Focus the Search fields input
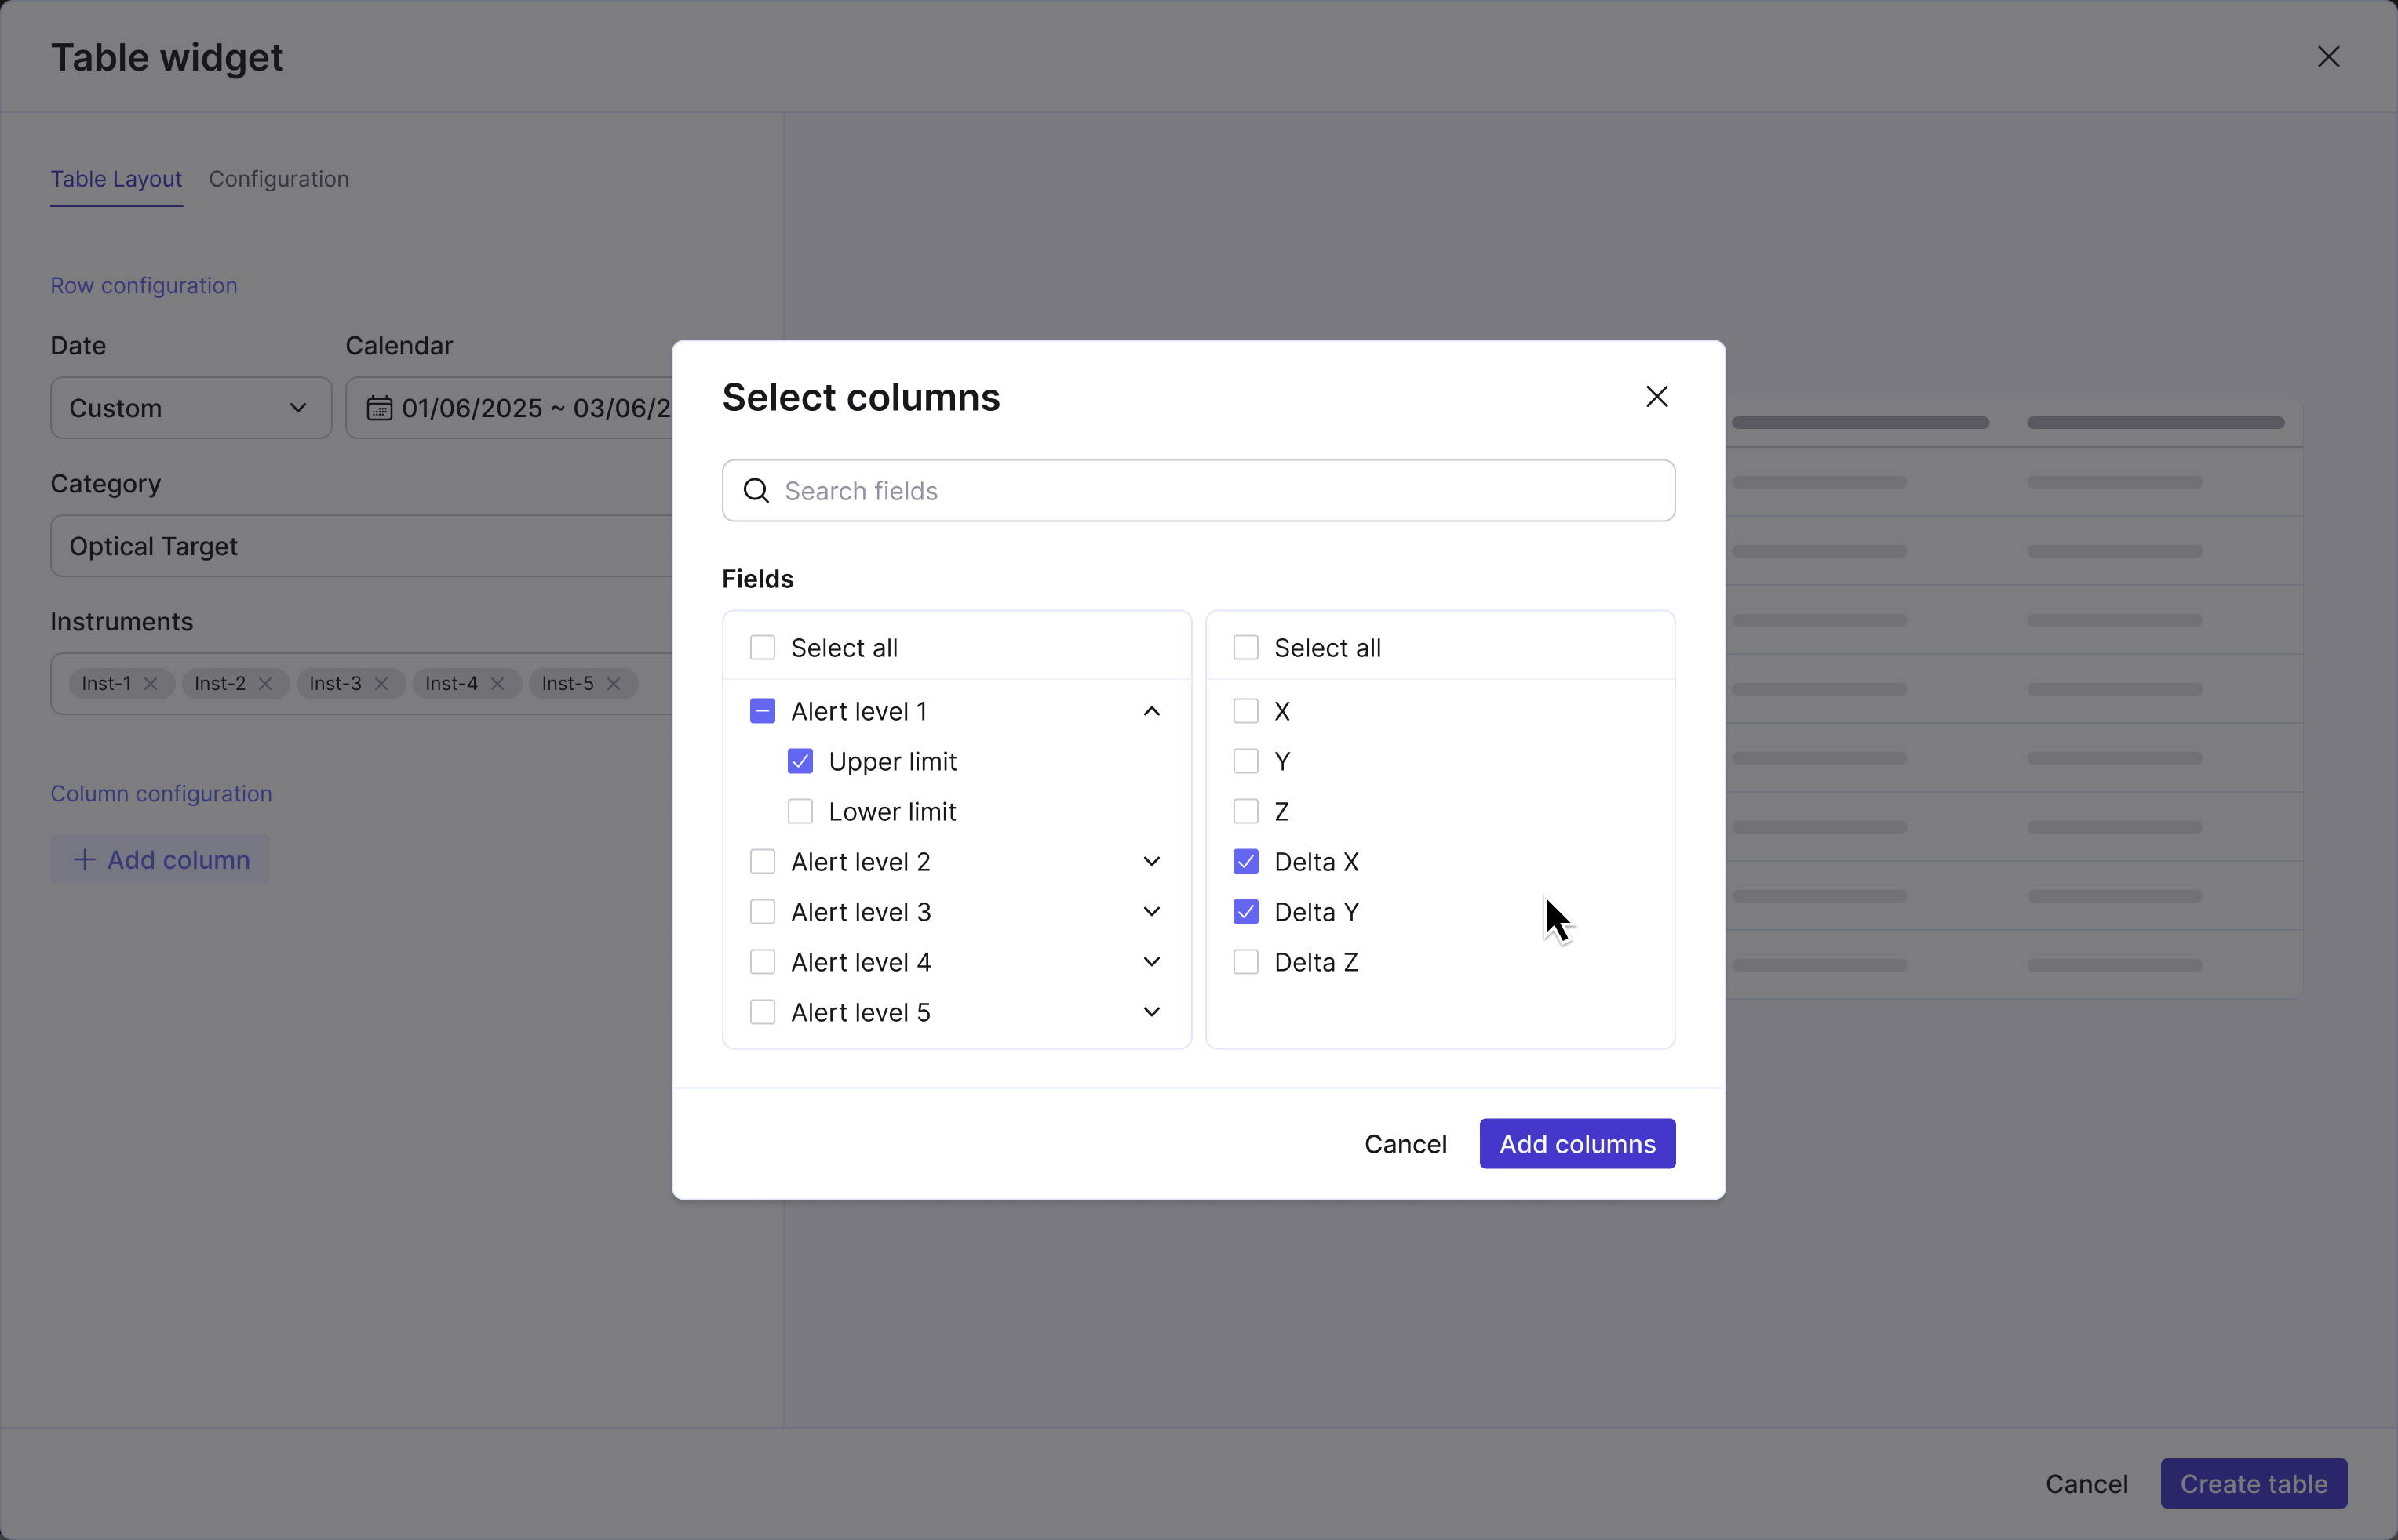2398x1540 pixels. coord(1211,491)
